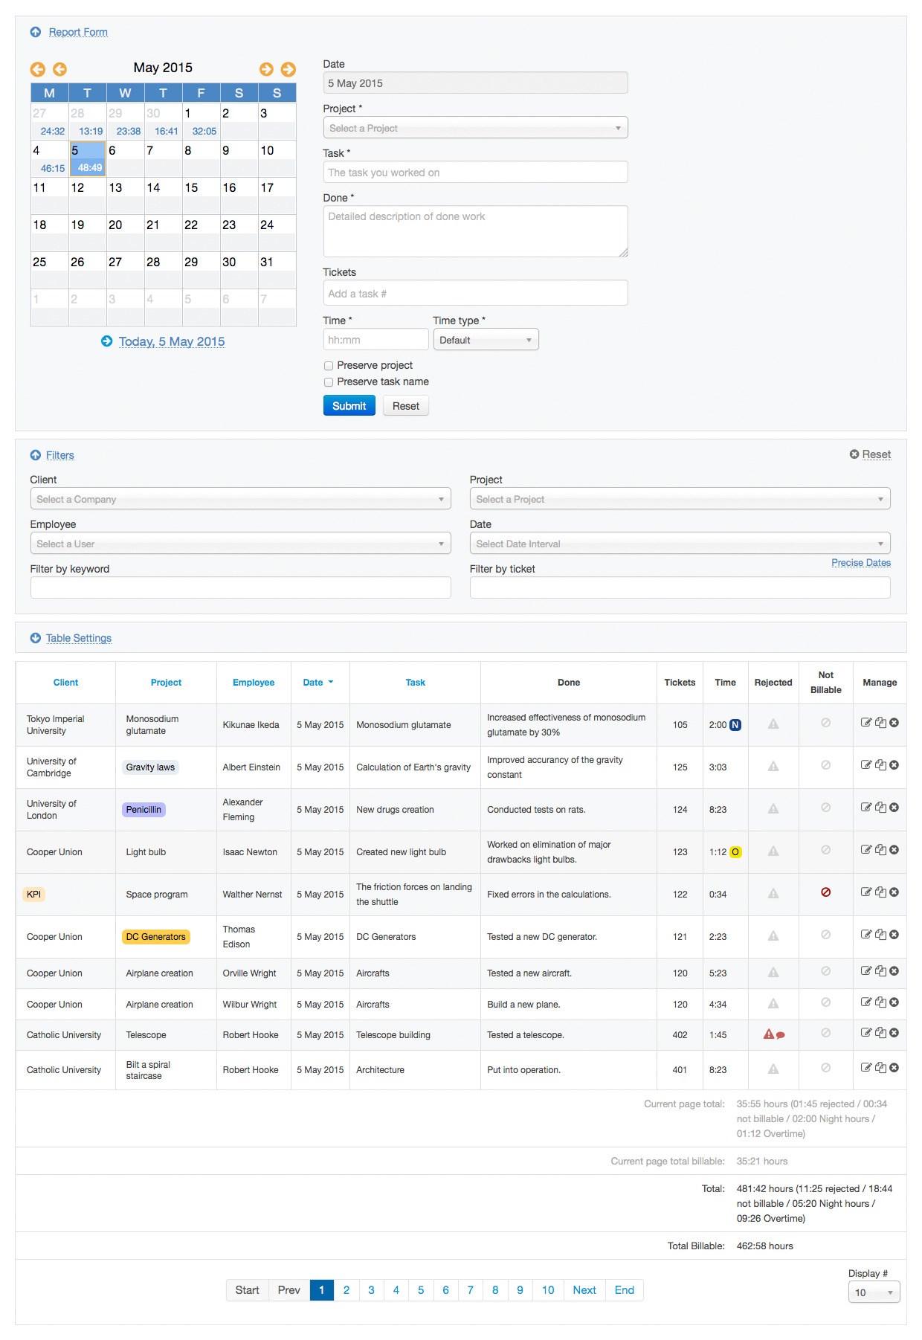Open the Client Select a Company dropdown
Viewport: 922px width, 1340px height.
pos(240,499)
